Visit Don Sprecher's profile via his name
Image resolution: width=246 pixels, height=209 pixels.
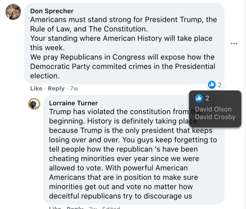(x=52, y=11)
